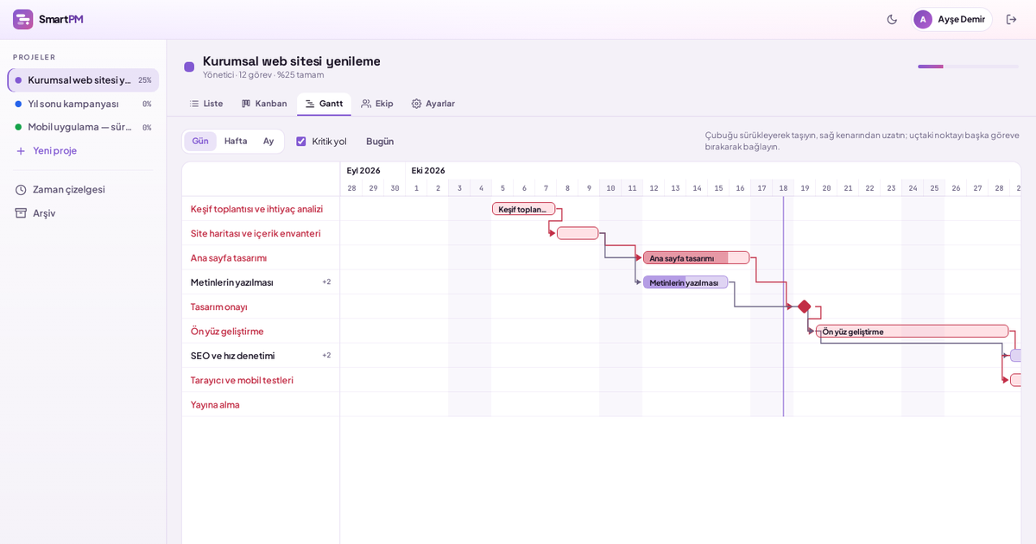Click the purple project color square
The image size is (1036, 544).
tap(189, 66)
